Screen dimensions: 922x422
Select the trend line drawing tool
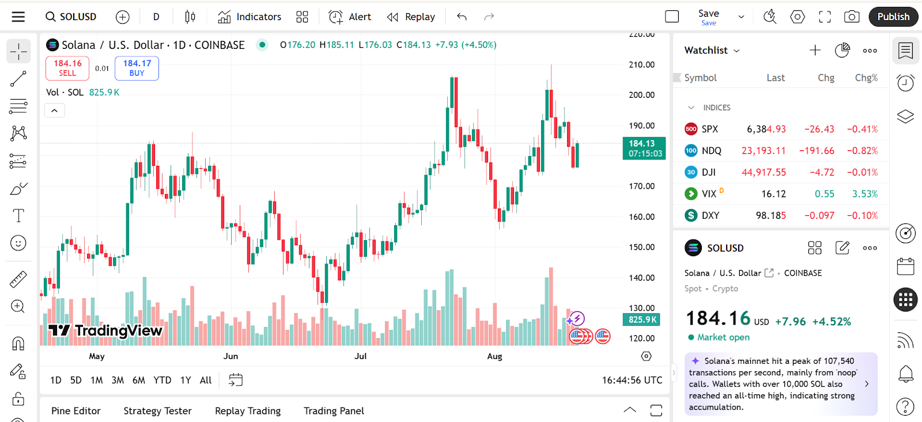(18, 79)
